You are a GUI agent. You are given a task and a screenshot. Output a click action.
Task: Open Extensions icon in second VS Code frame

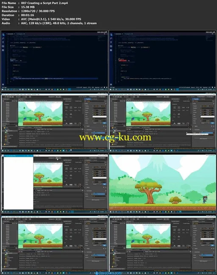111,50
